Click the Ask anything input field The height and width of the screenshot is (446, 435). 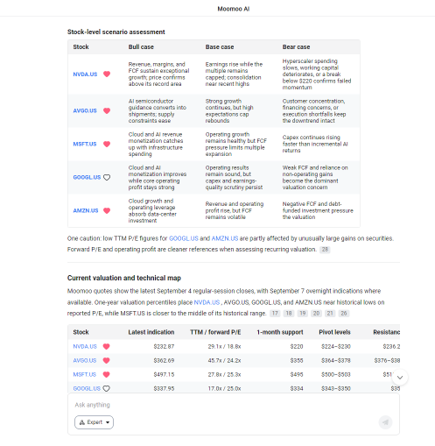(x=234, y=405)
